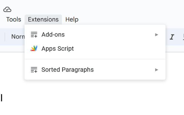The width and height of the screenshot is (184, 115).
Task: Click the underline button at toolbar edge
Action: point(183,37)
